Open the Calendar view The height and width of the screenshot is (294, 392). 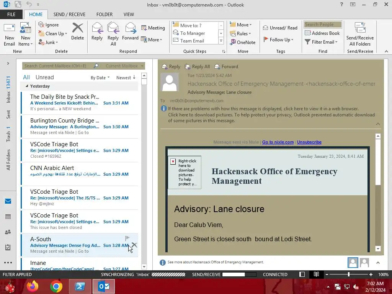click(8, 217)
